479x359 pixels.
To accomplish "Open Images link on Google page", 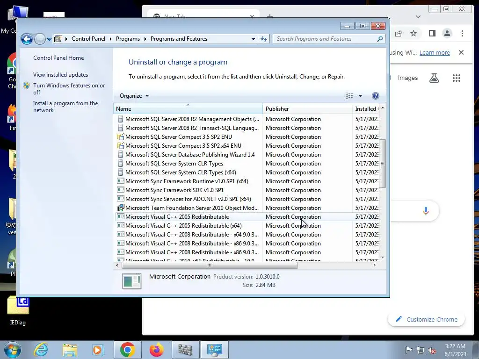I will 407,78.
